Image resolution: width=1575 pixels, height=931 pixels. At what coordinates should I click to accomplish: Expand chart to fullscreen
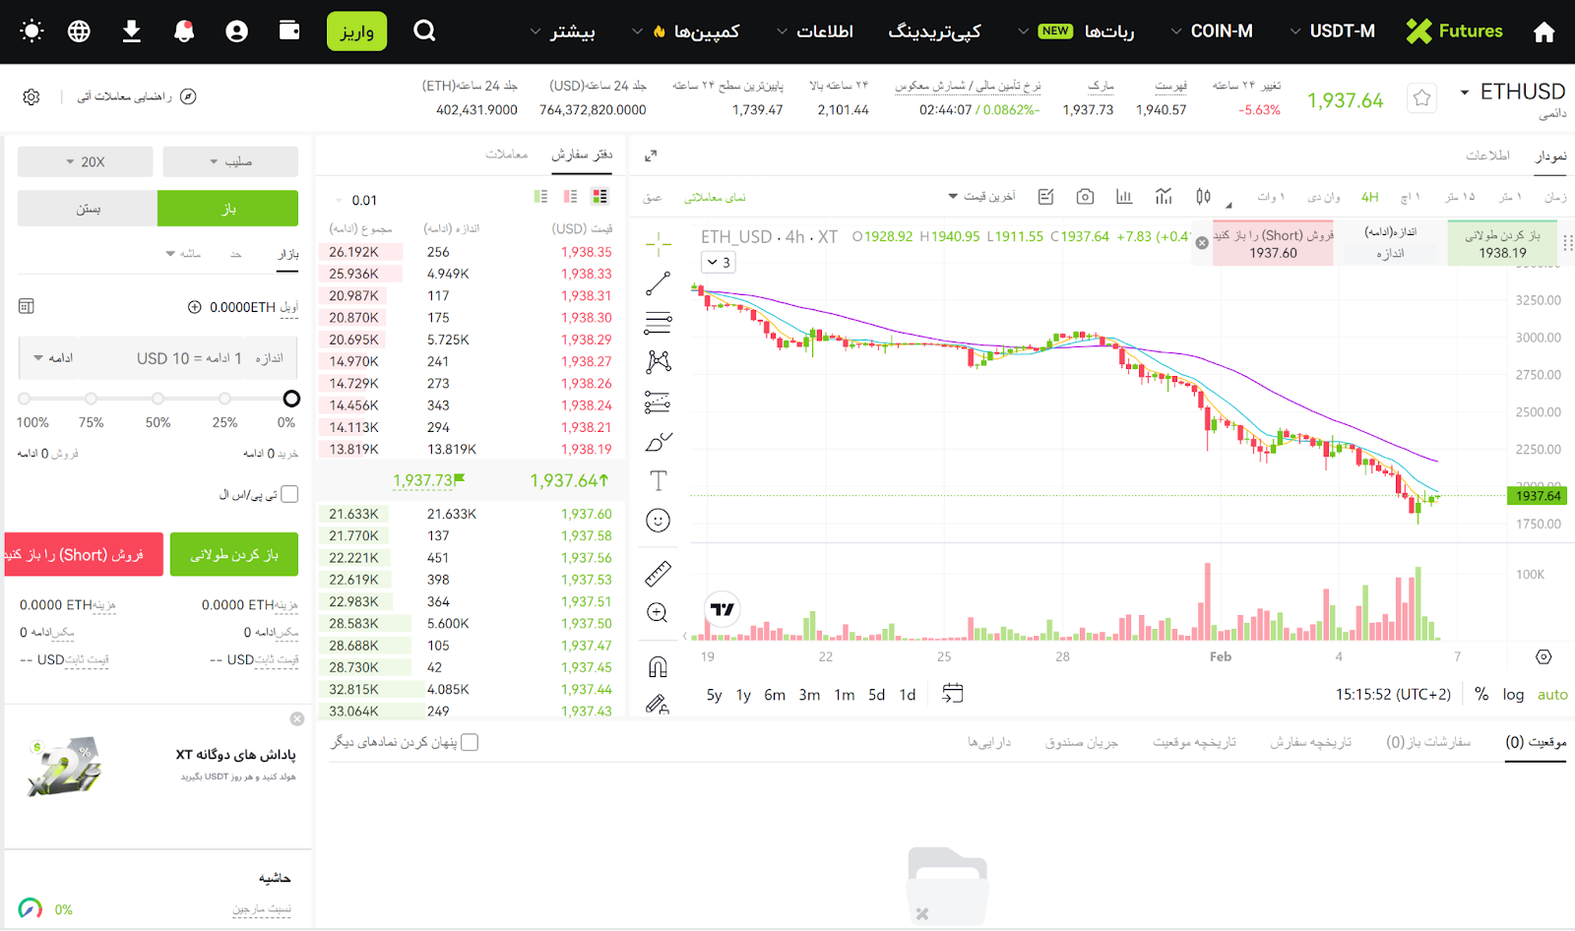651,155
